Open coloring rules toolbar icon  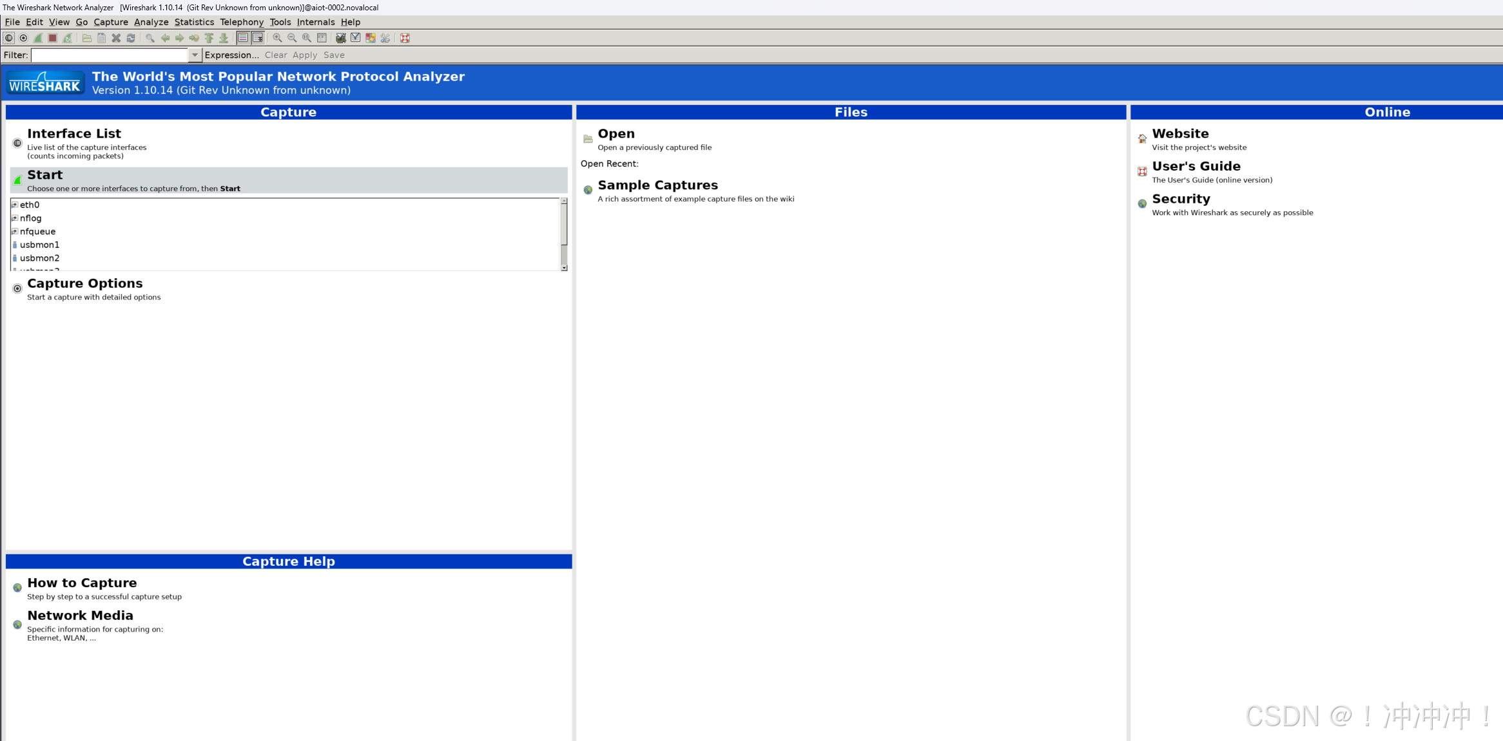click(371, 38)
